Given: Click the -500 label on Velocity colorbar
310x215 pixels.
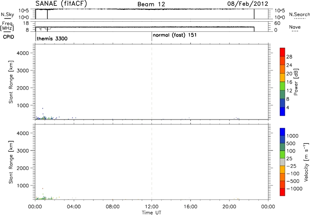Looking at the screenshot, I should tap(293, 181).
